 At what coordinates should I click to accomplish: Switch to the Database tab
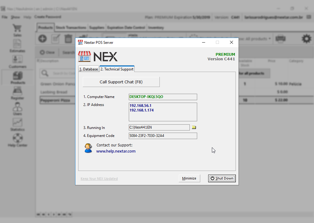pyautogui.click(x=88, y=69)
